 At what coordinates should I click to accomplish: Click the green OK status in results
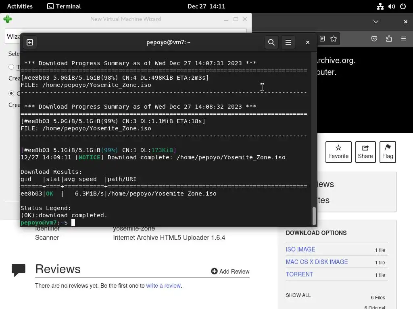click(x=50, y=194)
